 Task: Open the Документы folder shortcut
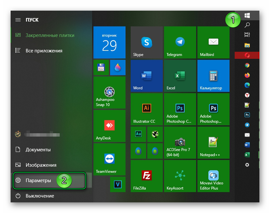38,150
